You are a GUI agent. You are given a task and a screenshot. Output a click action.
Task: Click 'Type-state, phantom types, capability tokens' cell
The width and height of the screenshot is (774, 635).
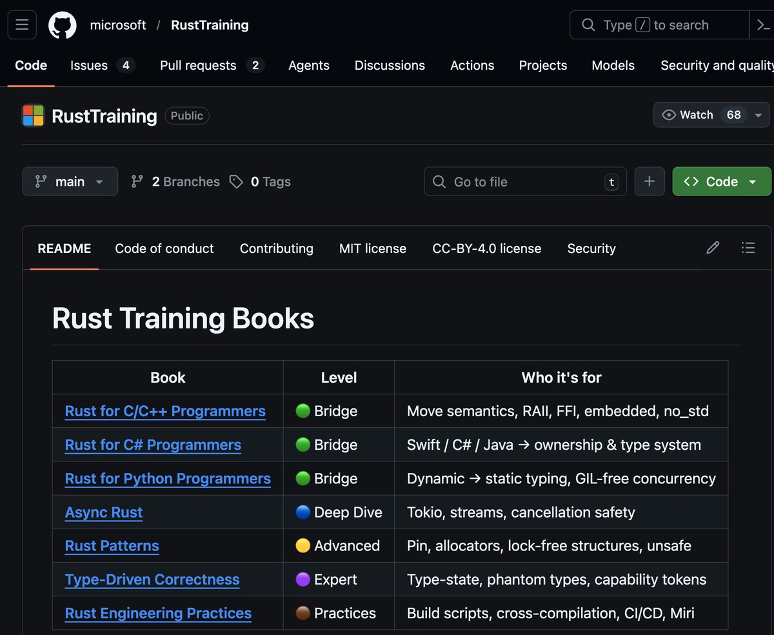[561, 580]
